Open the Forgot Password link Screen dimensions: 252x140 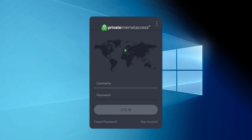click(106, 122)
